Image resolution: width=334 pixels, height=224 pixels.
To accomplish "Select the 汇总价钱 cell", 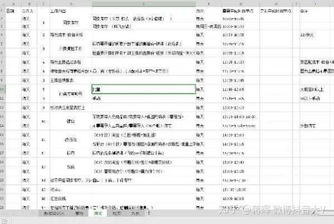I will tap(70, 199).
